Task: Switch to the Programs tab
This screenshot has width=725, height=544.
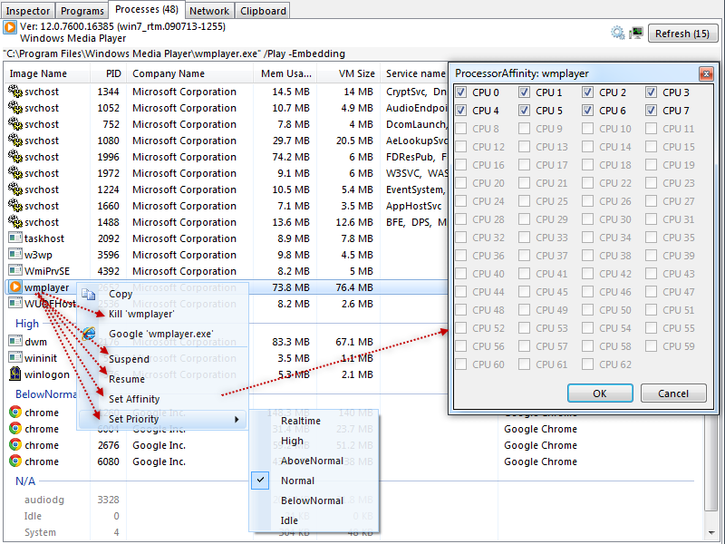Action: coord(82,11)
